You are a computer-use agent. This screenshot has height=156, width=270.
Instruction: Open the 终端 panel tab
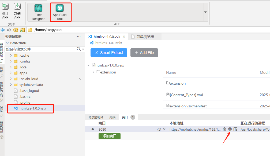coord(112,117)
